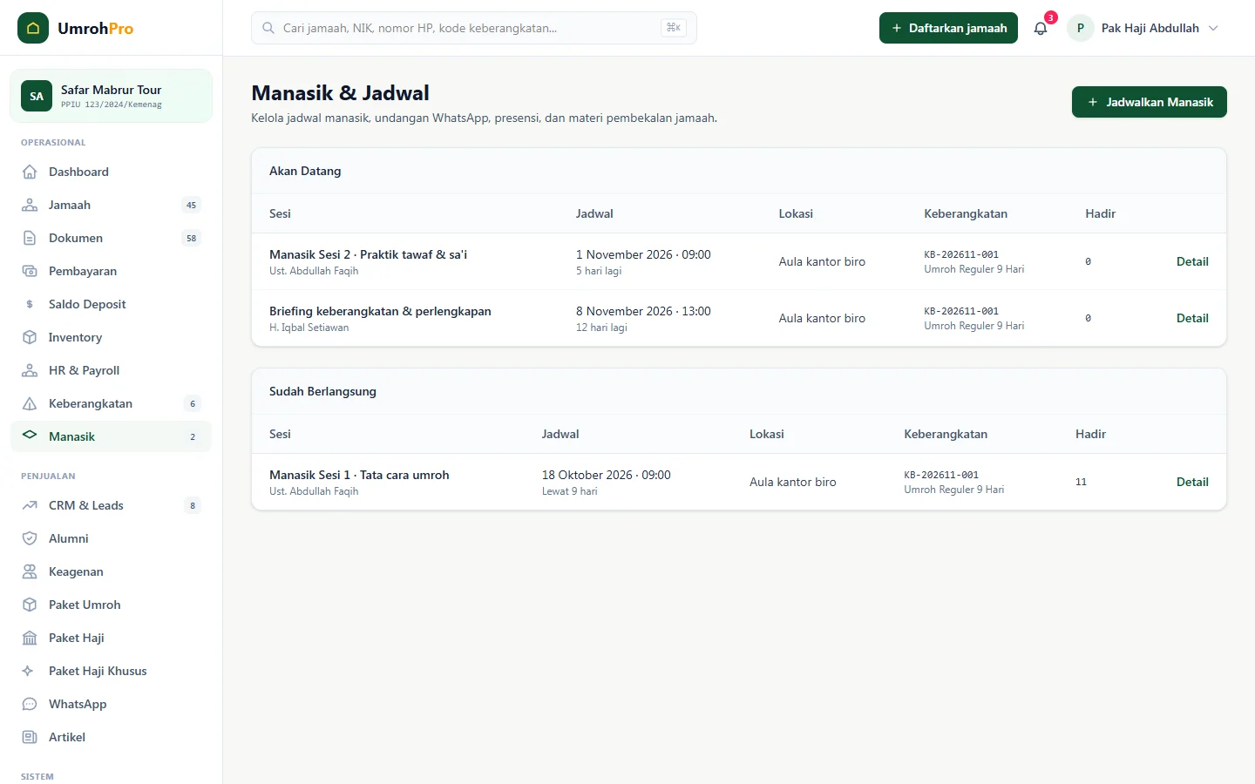
Task: Go to the Keberangkatan menu label
Action: point(91,403)
